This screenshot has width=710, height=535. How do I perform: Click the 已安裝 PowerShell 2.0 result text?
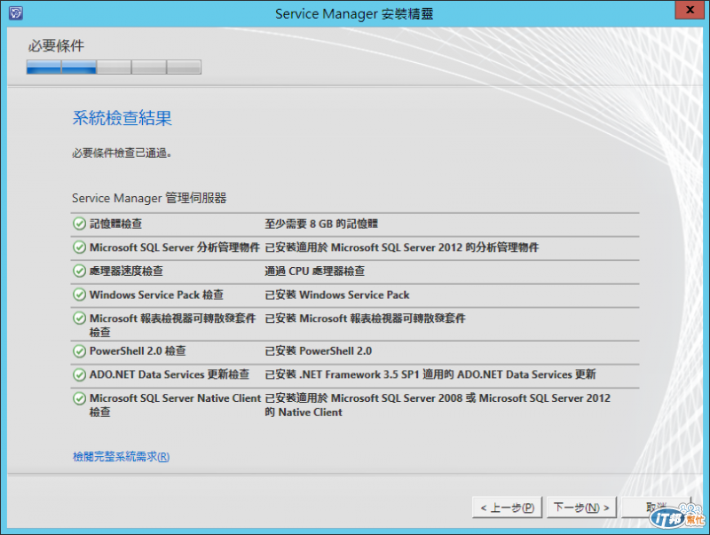tap(318, 350)
